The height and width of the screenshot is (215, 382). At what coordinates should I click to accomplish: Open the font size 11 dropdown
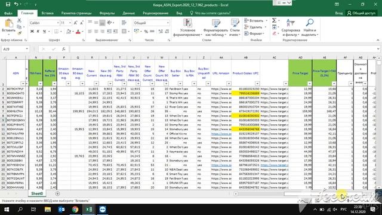coord(70,23)
